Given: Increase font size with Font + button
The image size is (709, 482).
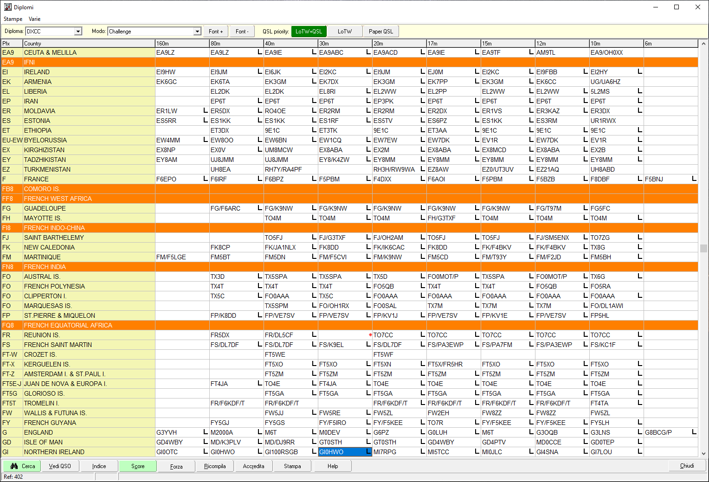Looking at the screenshot, I should tap(216, 32).
